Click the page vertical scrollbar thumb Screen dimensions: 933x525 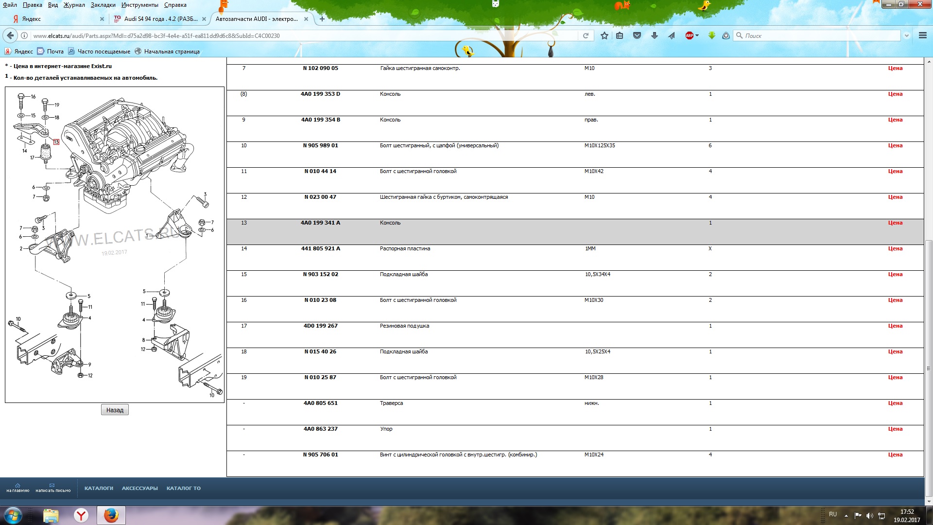click(929, 368)
